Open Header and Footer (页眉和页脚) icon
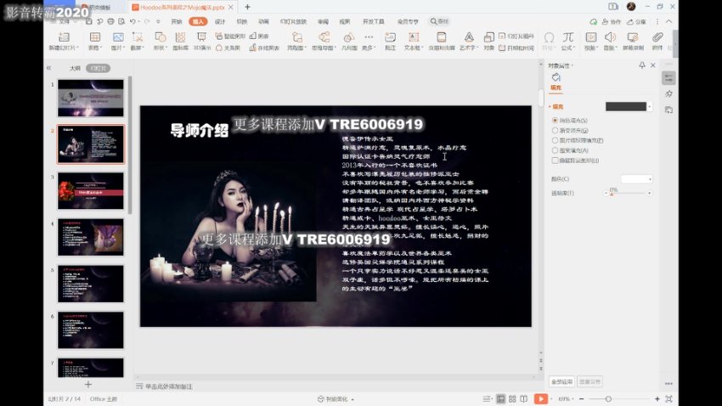The height and width of the screenshot is (406, 722). point(441,37)
